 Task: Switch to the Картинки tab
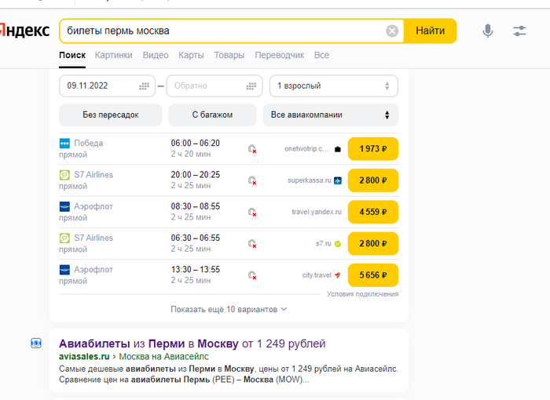[114, 56]
